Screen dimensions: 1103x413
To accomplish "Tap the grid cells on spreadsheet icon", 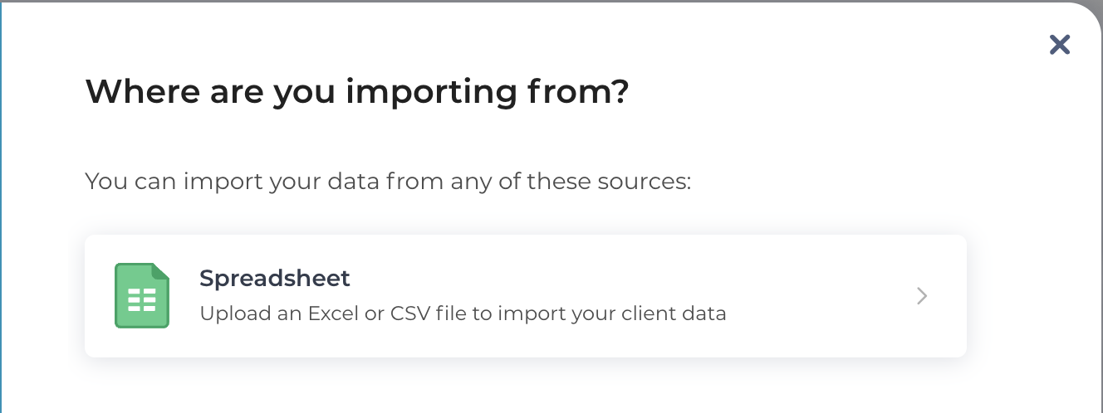I will [x=142, y=301].
